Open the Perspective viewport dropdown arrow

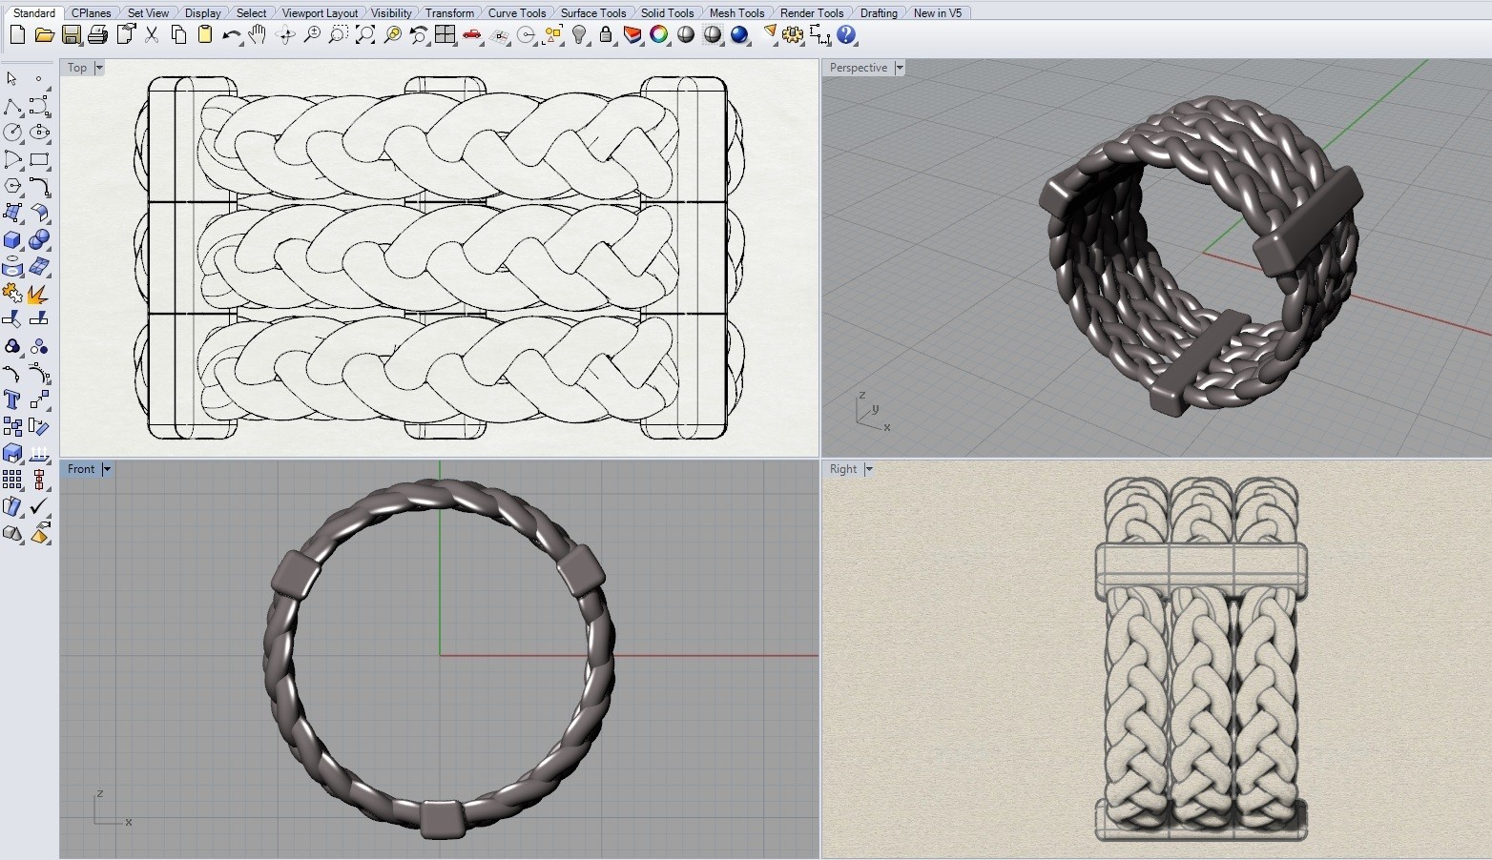899,68
